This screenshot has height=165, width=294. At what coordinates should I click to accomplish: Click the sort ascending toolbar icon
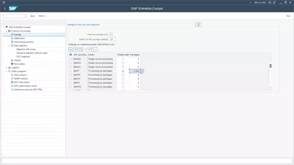point(70,49)
